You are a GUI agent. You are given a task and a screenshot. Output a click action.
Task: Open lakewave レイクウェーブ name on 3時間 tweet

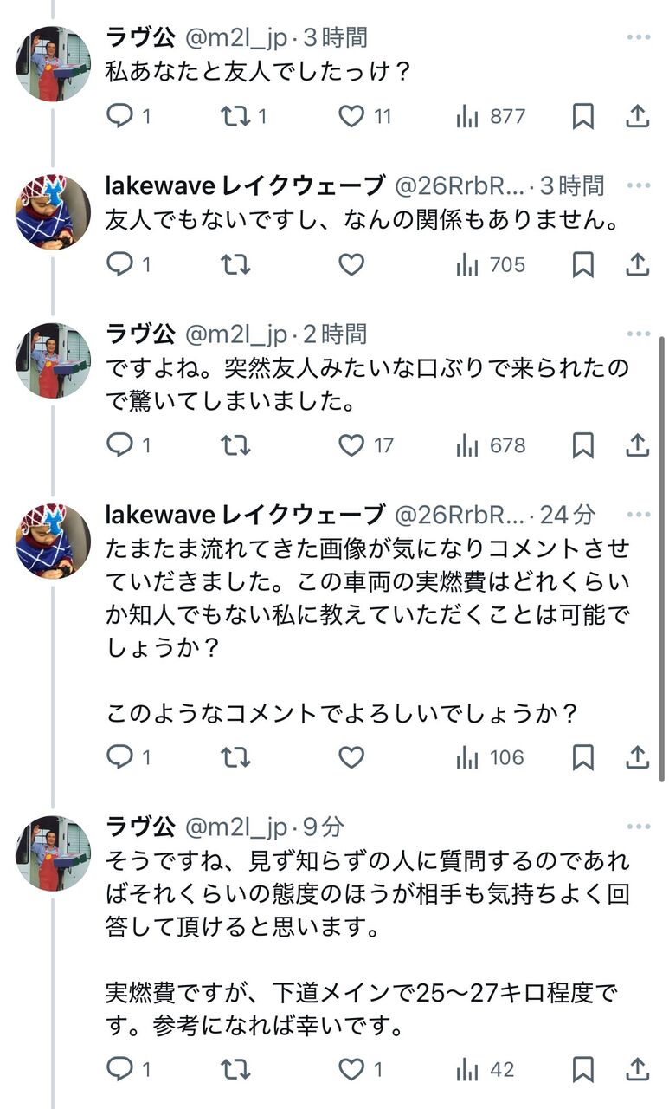point(244,185)
